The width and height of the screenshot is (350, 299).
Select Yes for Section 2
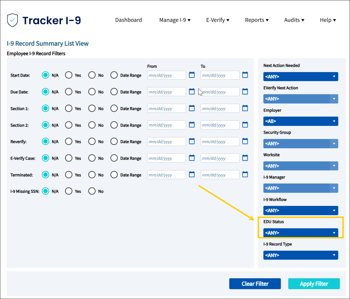[69, 125]
